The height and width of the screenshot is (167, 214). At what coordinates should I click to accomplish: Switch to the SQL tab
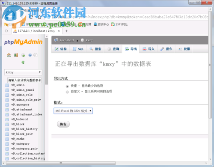click(78, 49)
